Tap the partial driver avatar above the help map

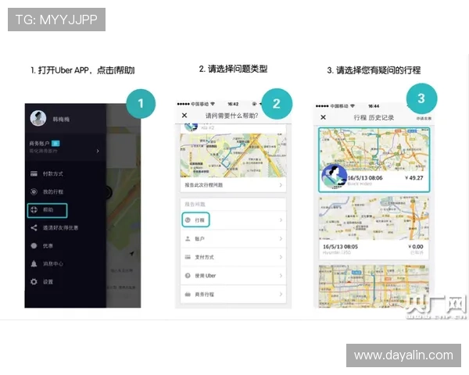point(192,127)
